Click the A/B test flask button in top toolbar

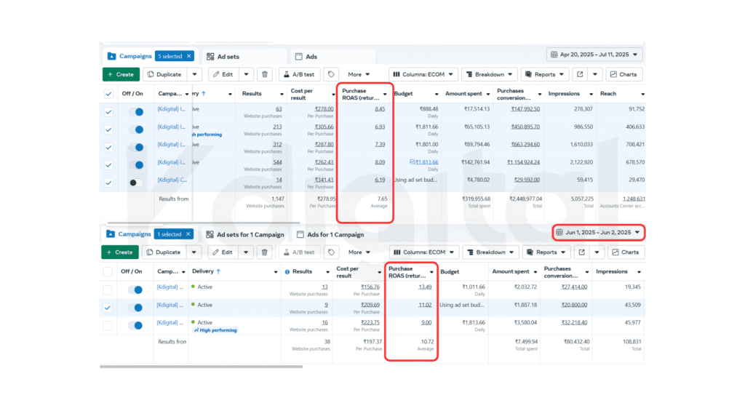tap(298, 74)
